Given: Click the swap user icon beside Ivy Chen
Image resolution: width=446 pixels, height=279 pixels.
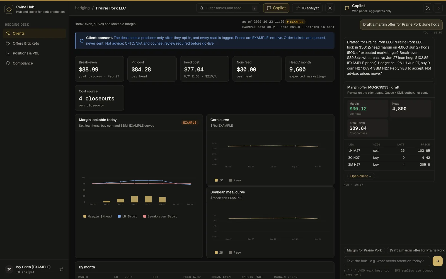Looking at the screenshot, I should point(62,269).
